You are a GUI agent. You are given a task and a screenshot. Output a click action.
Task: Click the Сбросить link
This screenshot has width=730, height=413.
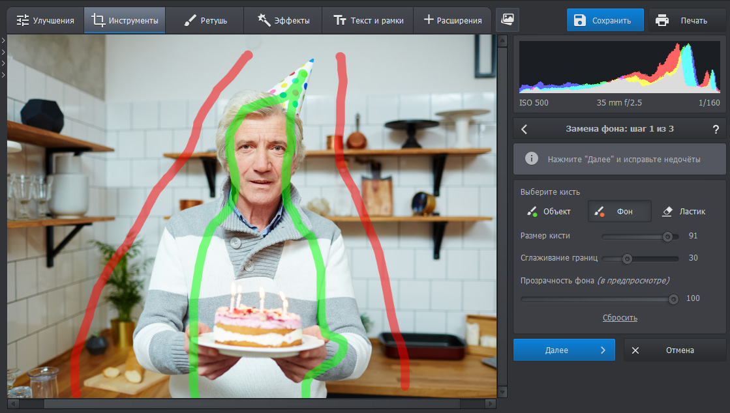click(620, 318)
